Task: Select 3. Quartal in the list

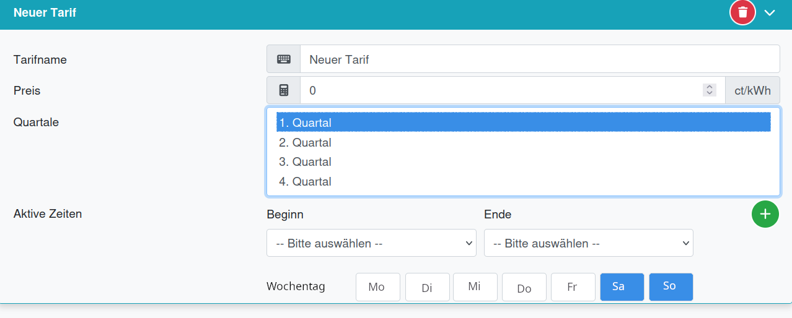Action: point(523,162)
